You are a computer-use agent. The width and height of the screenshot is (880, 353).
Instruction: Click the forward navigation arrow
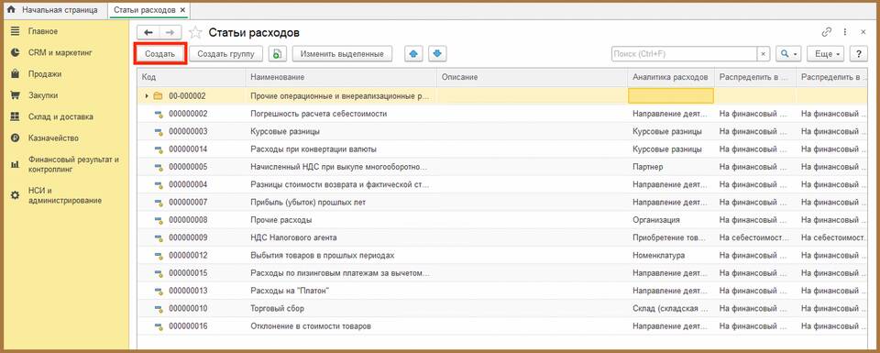pos(170,33)
